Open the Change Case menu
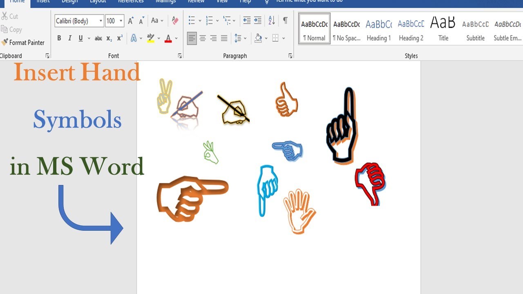Screen dimensions: 523x294 coord(157,20)
